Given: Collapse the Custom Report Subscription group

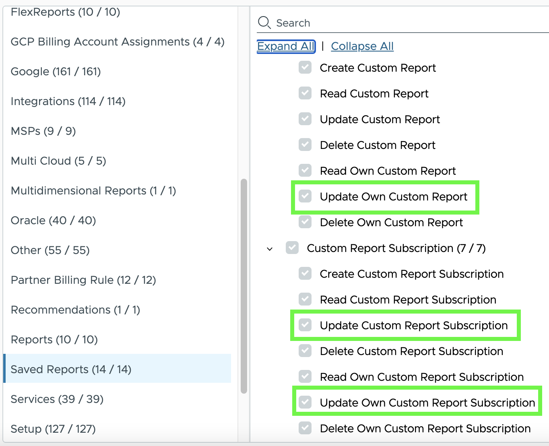Looking at the screenshot, I should point(270,249).
